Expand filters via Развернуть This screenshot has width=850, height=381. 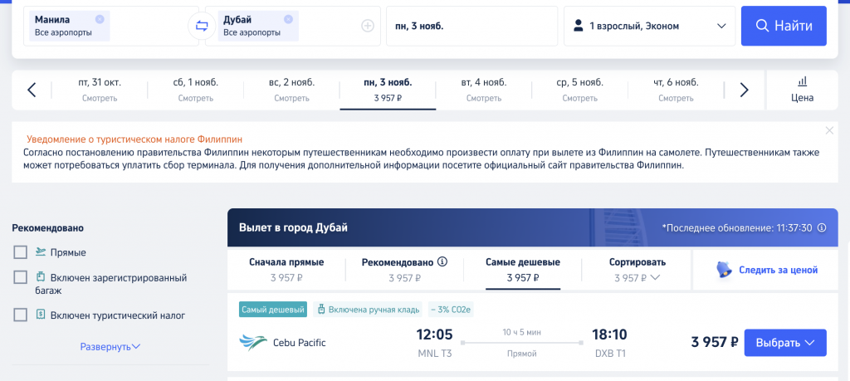click(110, 347)
